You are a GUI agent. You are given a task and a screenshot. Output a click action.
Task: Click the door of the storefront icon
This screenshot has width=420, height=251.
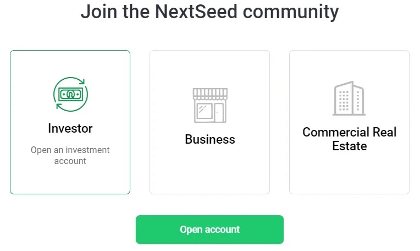click(219, 112)
